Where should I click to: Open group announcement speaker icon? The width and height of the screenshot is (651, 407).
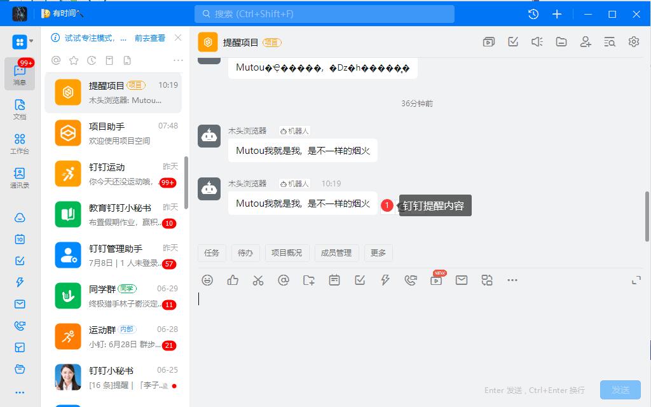point(537,42)
